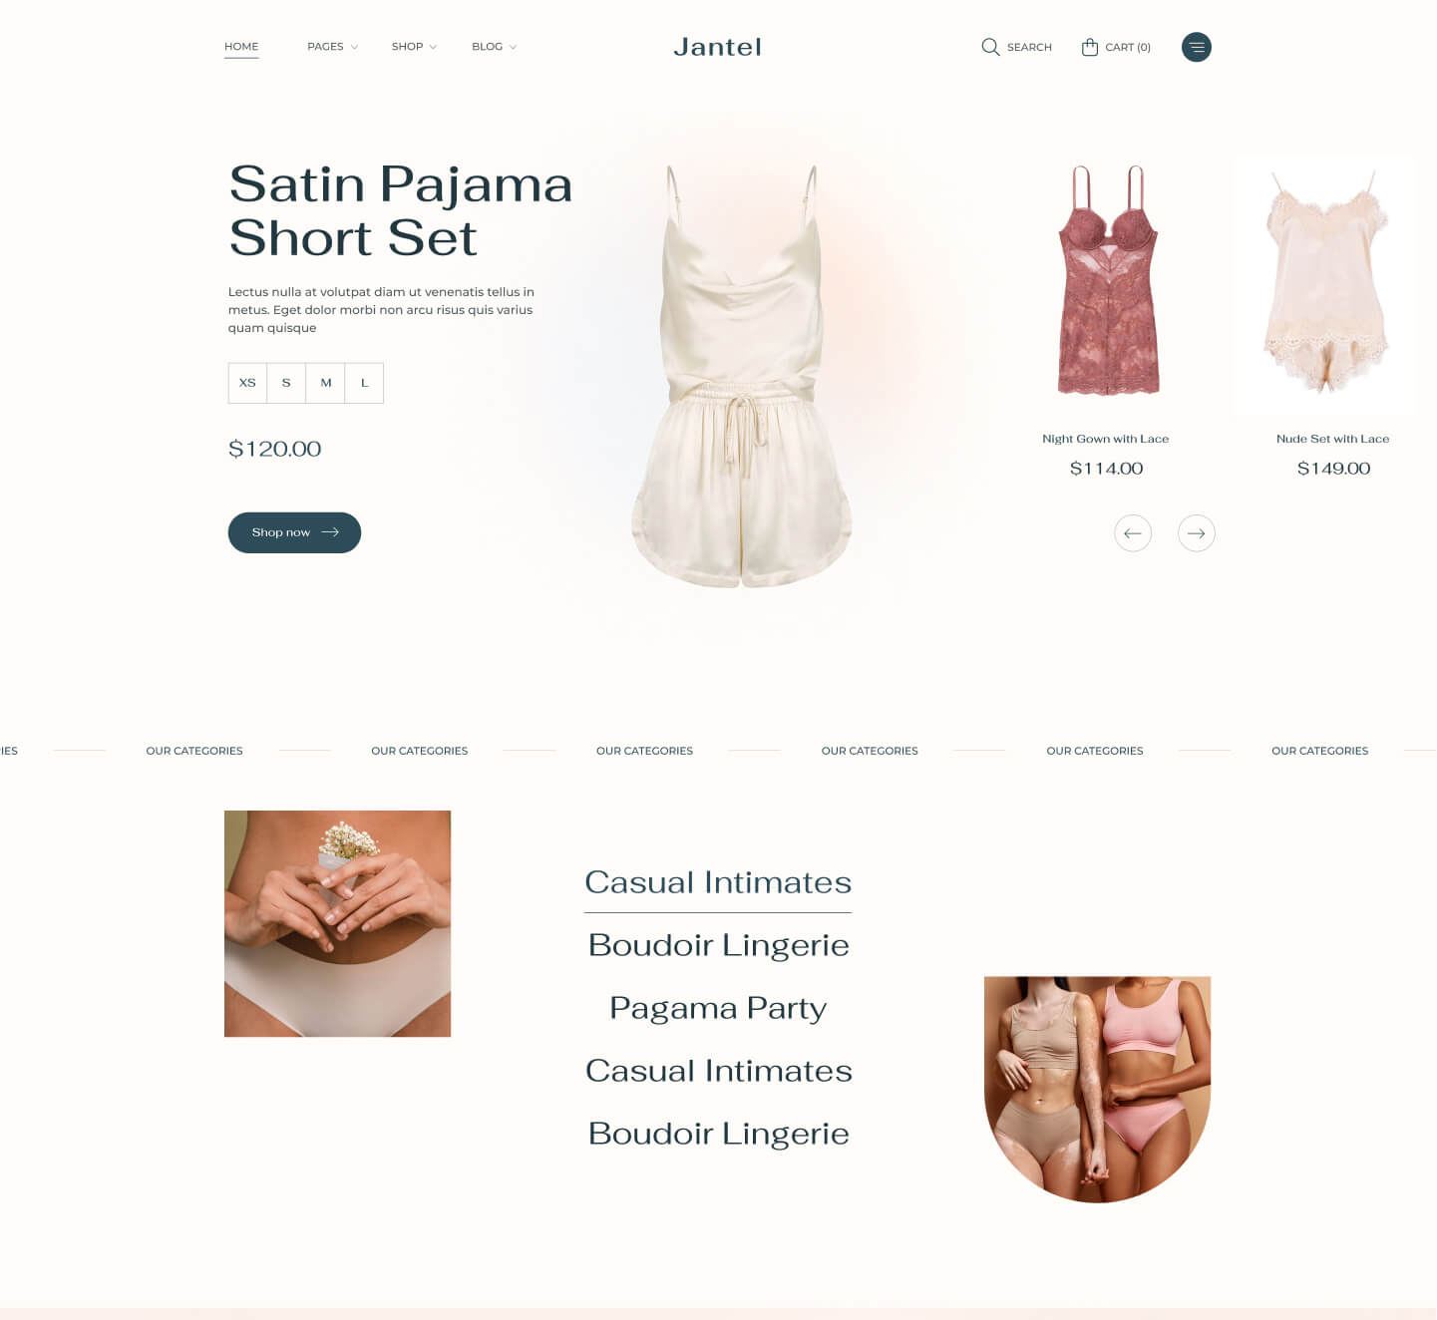Pick size S option
This screenshot has width=1437, height=1320.
pos(286,383)
